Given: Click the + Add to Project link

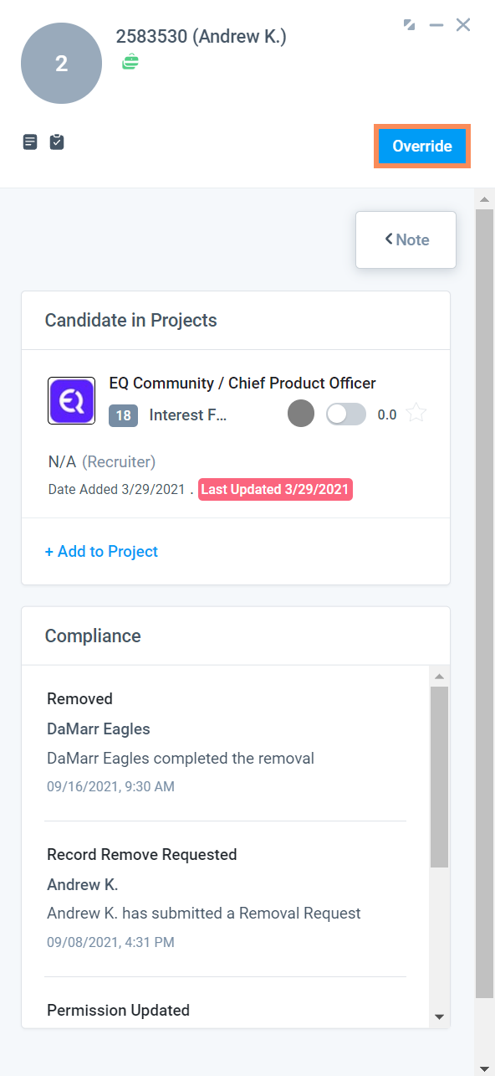Looking at the screenshot, I should click(101, 551).
